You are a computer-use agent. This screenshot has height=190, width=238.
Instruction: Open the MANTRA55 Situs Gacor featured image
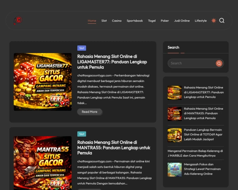43,163
